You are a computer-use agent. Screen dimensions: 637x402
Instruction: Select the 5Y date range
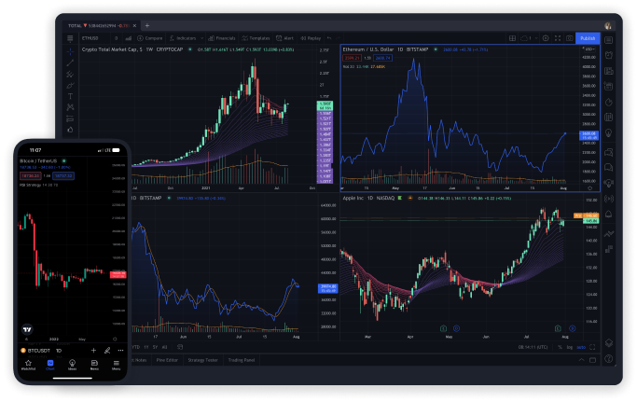[155, 347]
